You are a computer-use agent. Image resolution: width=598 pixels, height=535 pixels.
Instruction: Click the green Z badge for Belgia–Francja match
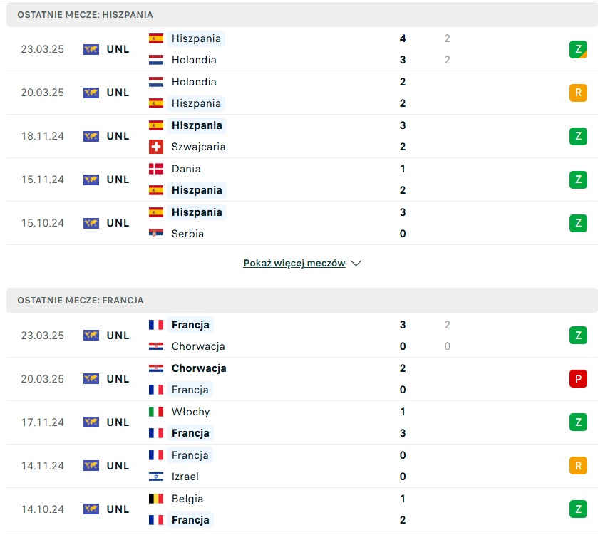point(578,509)
